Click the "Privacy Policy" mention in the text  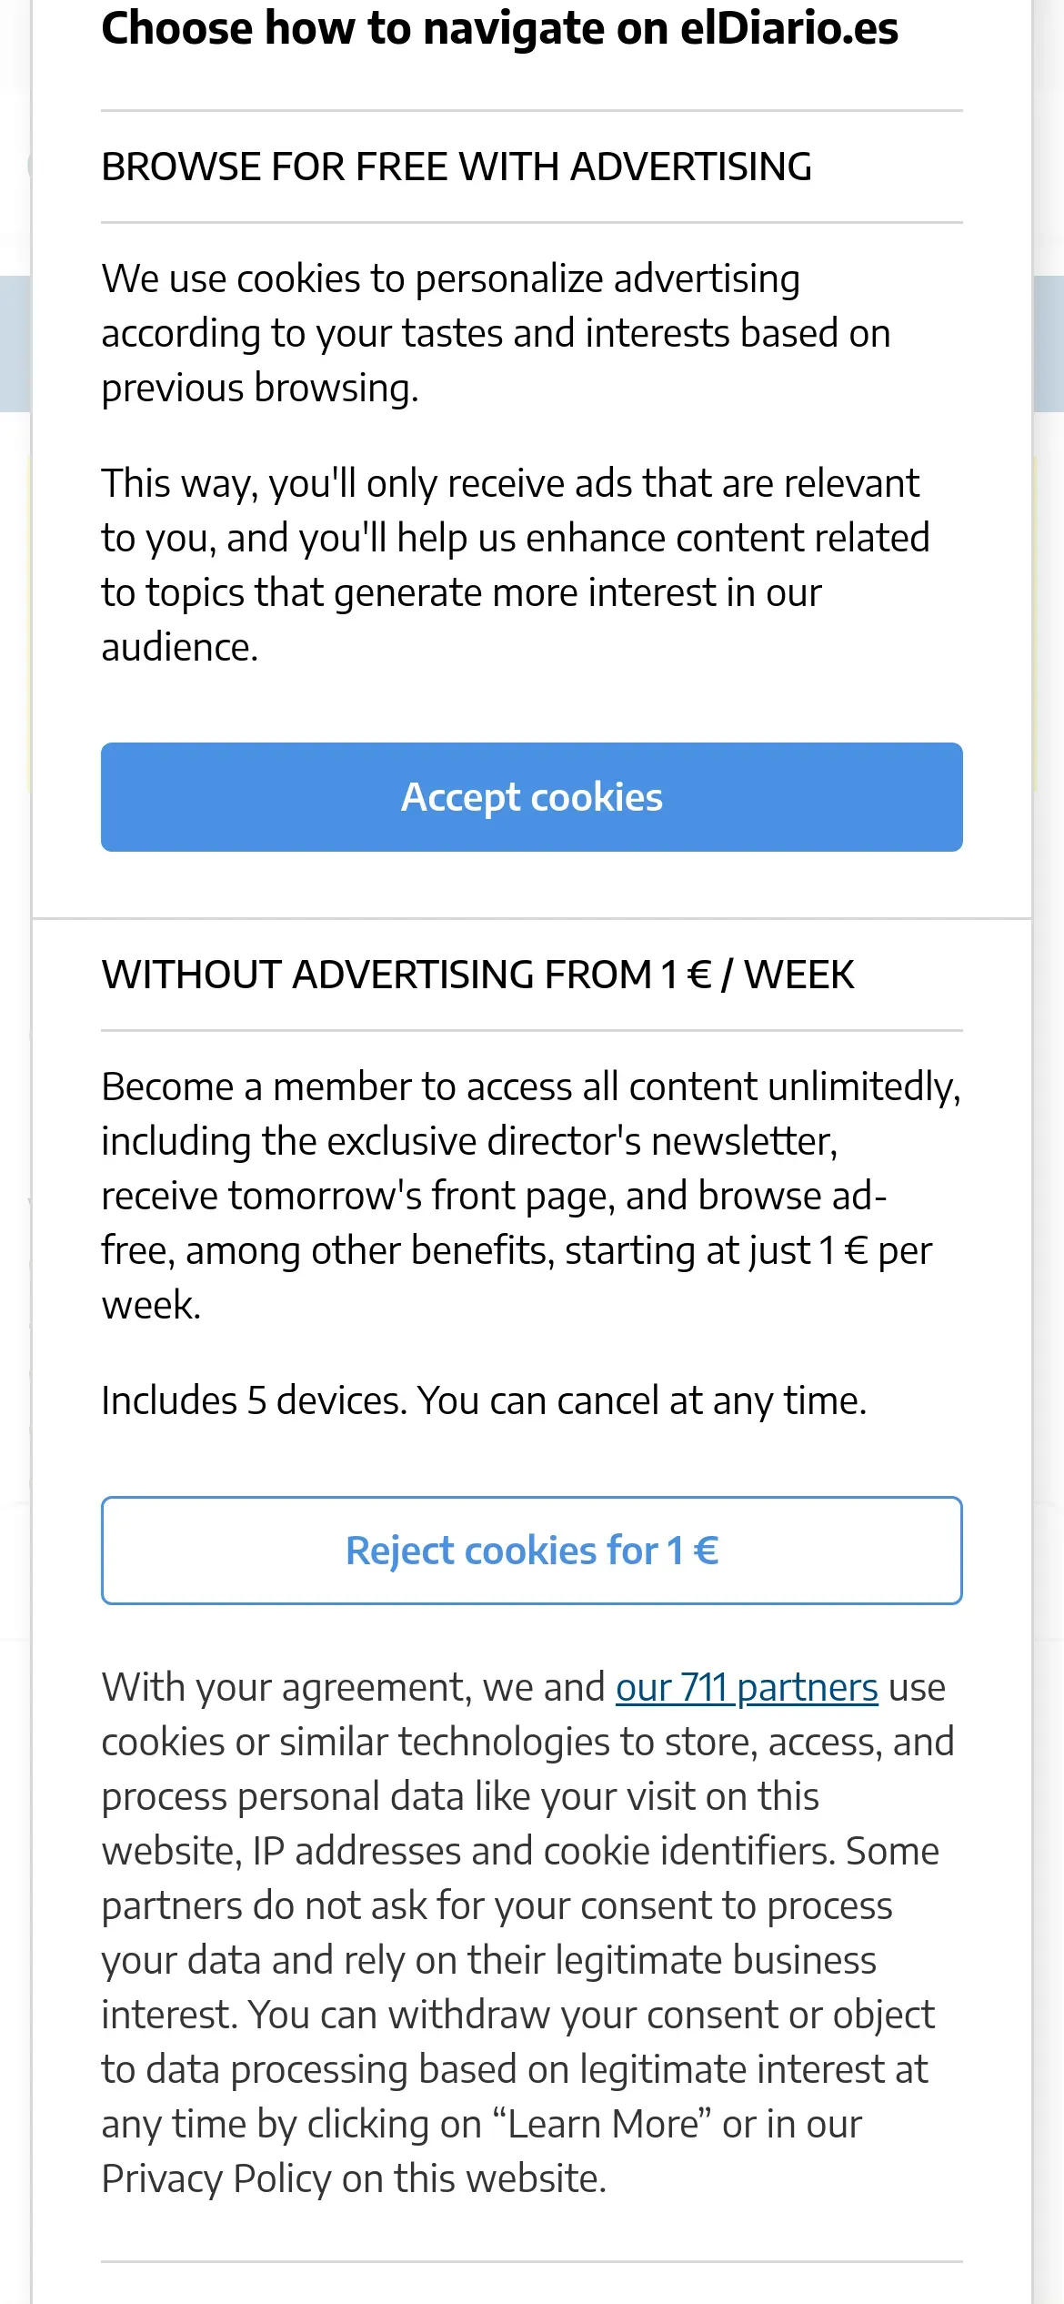216,2179
